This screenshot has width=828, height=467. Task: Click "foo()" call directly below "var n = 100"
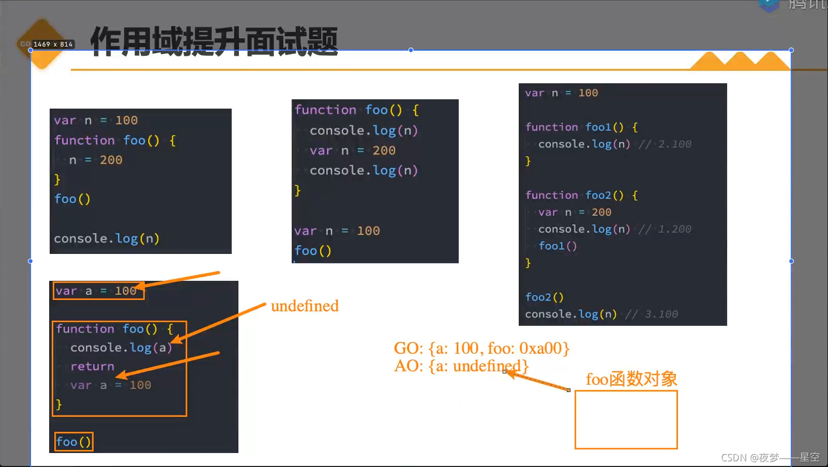[x=313, y=251]
